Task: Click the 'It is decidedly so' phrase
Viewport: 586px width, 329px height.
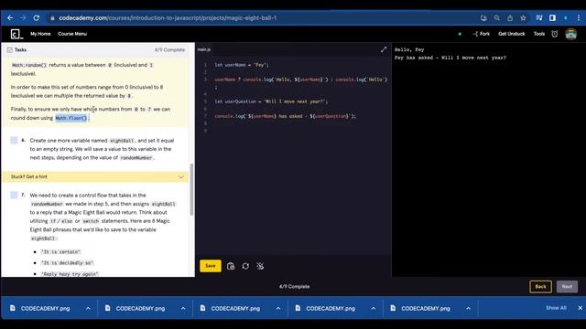Action: coord(67,263)
